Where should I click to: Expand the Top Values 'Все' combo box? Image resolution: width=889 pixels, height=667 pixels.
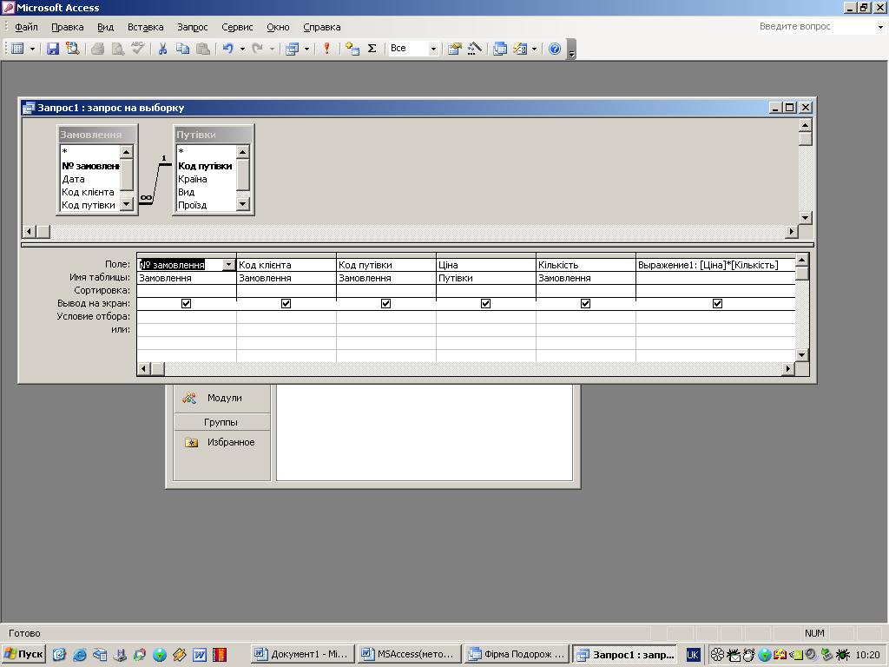(433, 49)
